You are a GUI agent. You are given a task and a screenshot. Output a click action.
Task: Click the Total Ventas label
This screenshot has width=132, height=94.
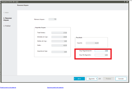point(41,33)
